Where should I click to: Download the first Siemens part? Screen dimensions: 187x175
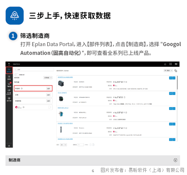(x=171, y=78)
